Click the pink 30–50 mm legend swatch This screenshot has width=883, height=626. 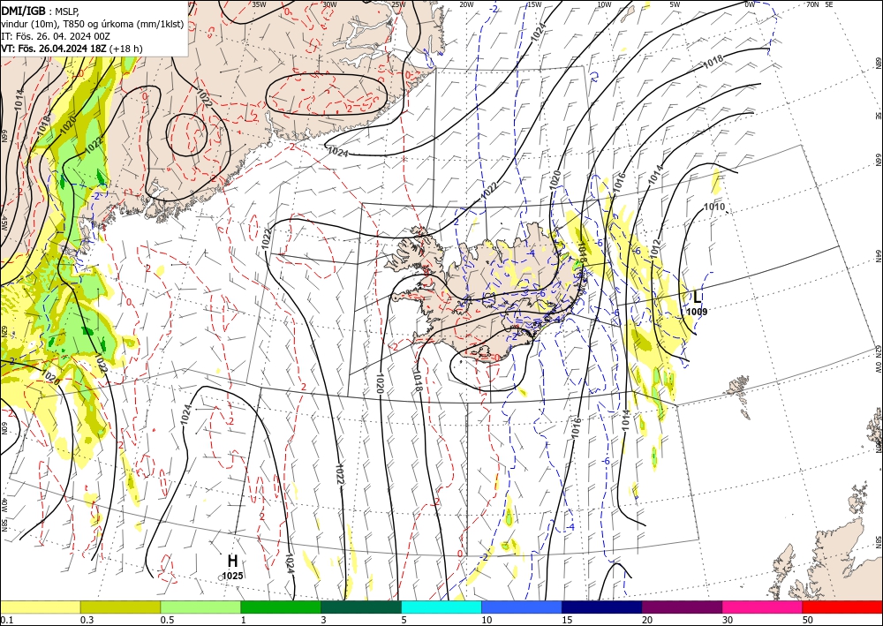(763, 607)
